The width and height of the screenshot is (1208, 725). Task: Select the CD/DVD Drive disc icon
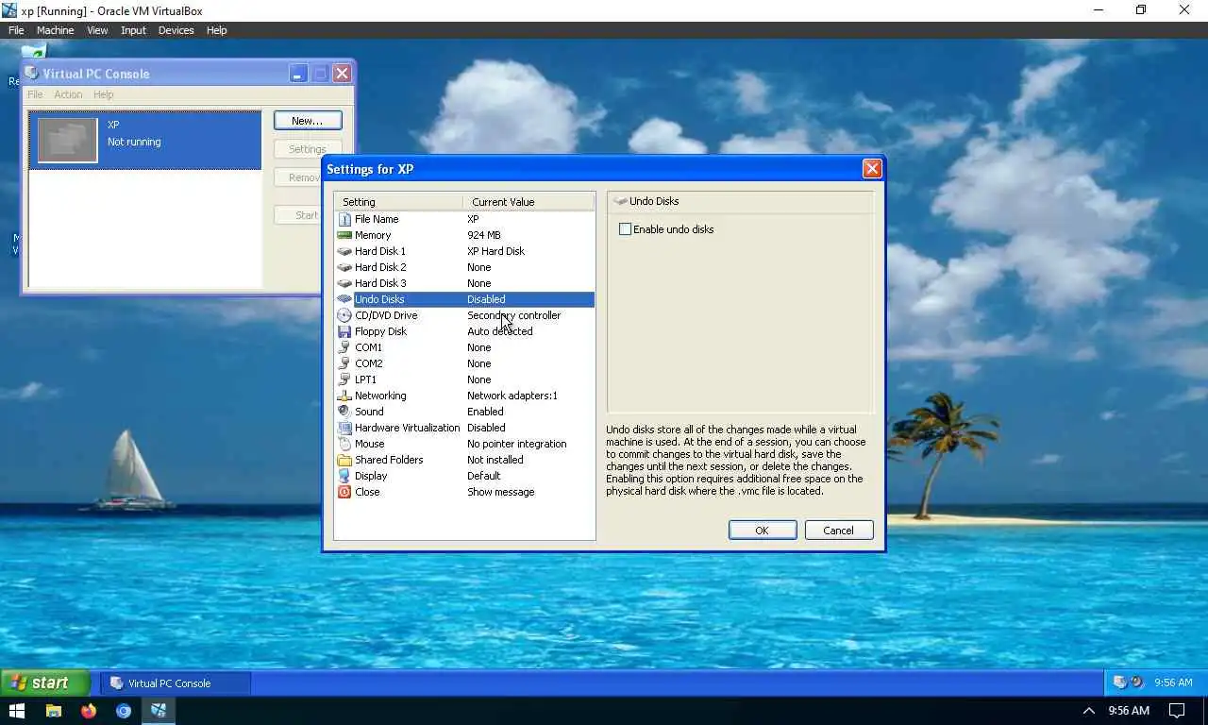(344, 315)
